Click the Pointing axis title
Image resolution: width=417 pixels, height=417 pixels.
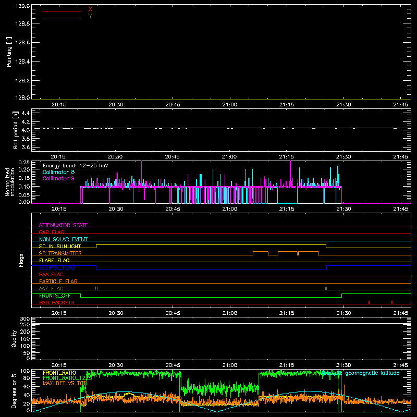[x=9, y=52]
